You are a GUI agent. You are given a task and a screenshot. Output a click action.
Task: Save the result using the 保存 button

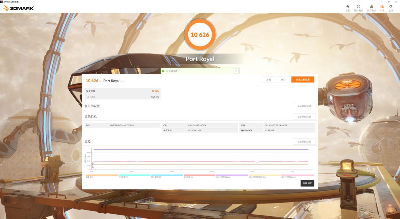coord(283,79)
